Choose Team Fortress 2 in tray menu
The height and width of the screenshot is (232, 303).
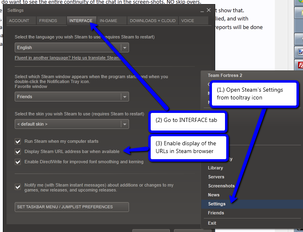point(225,76)
